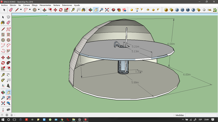Click the Windows Start button
The height and width of the screenshot is (122, 218).
[2, 120]
